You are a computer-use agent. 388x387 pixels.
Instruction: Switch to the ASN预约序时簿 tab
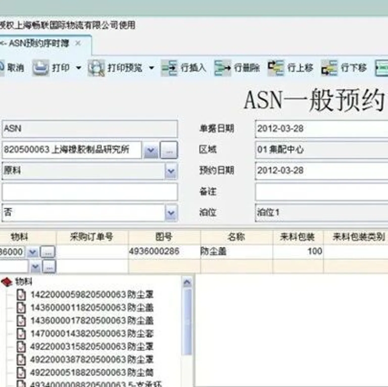click(x=38, y=43)
